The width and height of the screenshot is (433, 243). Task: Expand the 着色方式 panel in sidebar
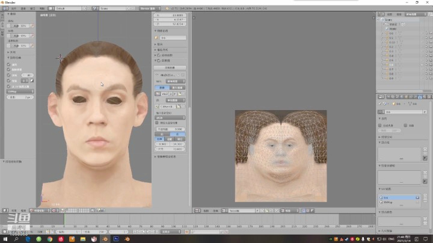[x=161, y=50]
